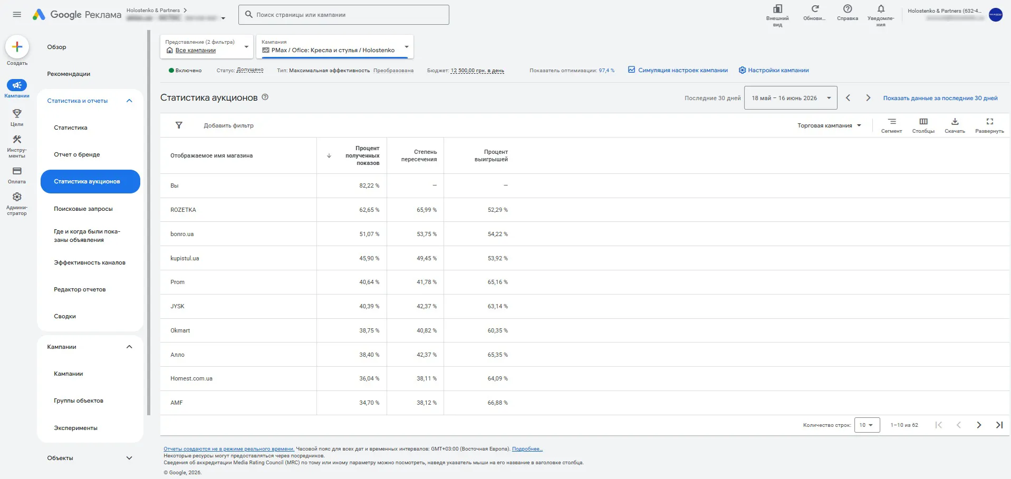Click the auction insights help icon
Image resolution: width=1011 pixels, height=479 pixels.
[x=265, y=97]
